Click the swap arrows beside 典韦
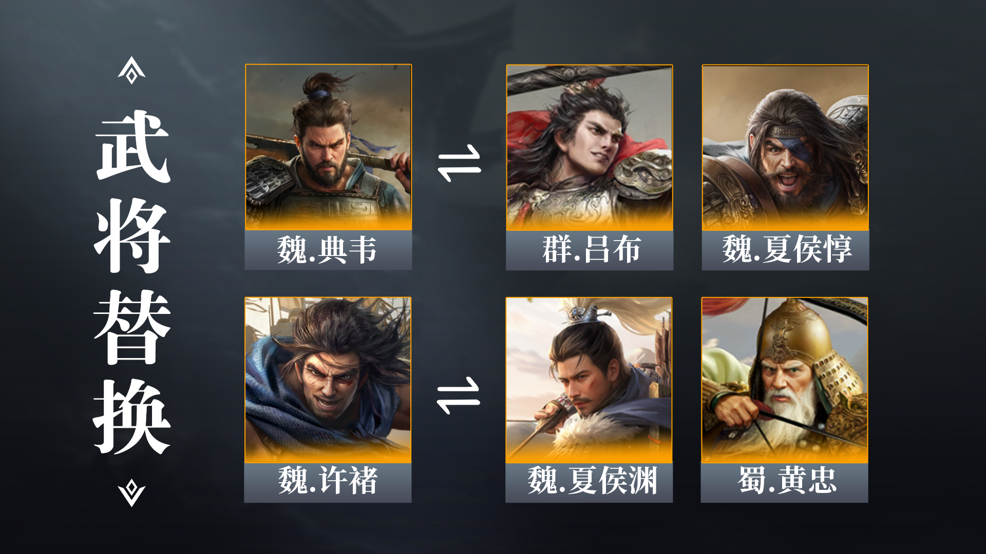 459,163
